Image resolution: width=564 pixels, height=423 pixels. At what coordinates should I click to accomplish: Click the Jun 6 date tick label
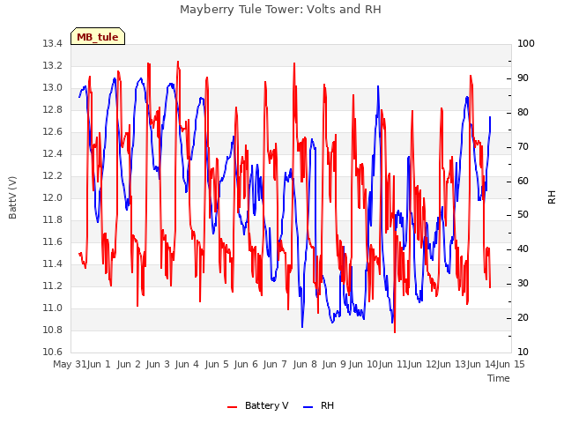[x=246, y=364]
